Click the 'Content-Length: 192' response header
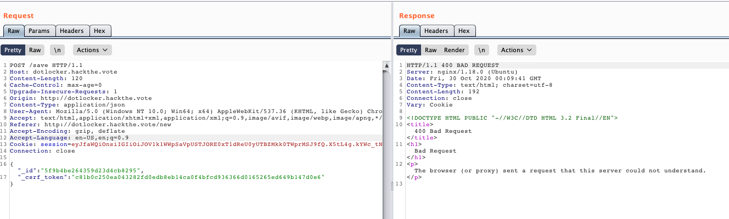 click(443, 92)
